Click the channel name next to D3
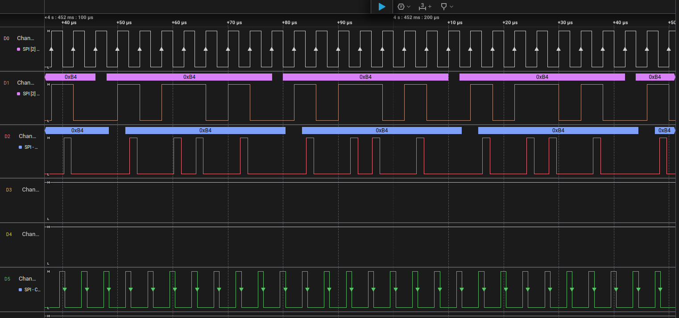The width and height of the screenshot is (679, 318). tap(31, 190)
